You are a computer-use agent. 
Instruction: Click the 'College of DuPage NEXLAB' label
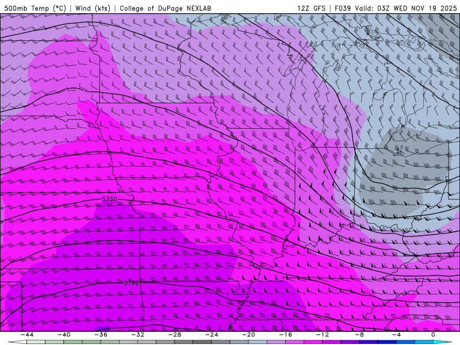(165, 8)
